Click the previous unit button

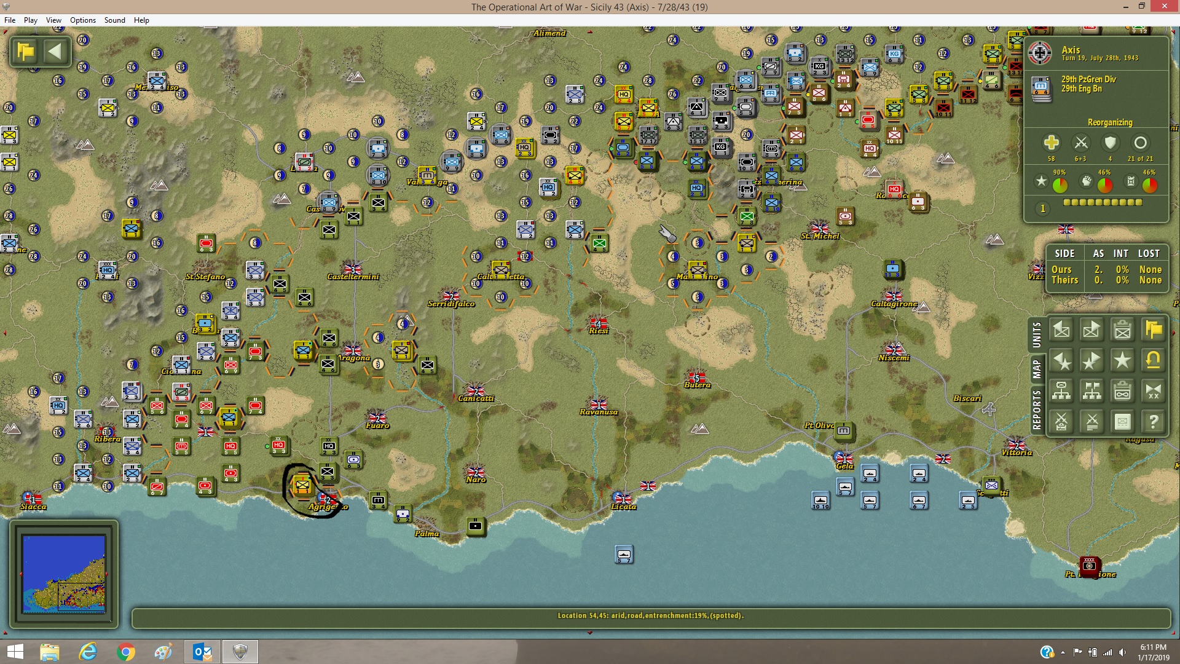click(1061, 330)
